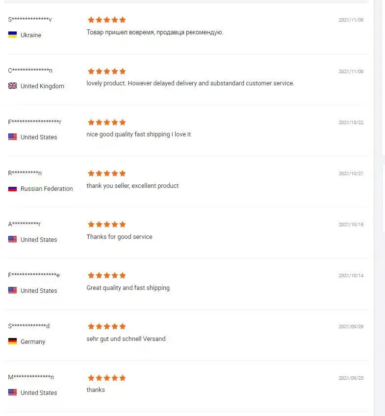Click US flag beside reviewer M***n
The width and height of the screenshot is (385, 416).
[x=12, y=392]
